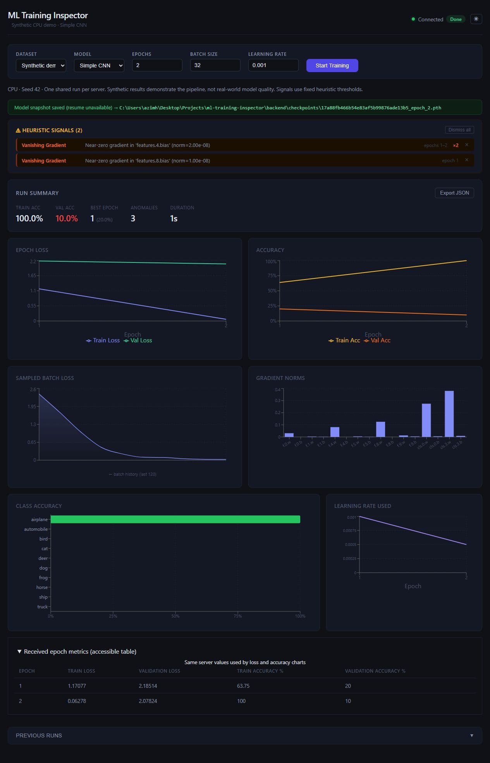490x763 pixels.
Task: Dismiss the features.8.bias vanishing gradient alert
Action: coord(466,160)
